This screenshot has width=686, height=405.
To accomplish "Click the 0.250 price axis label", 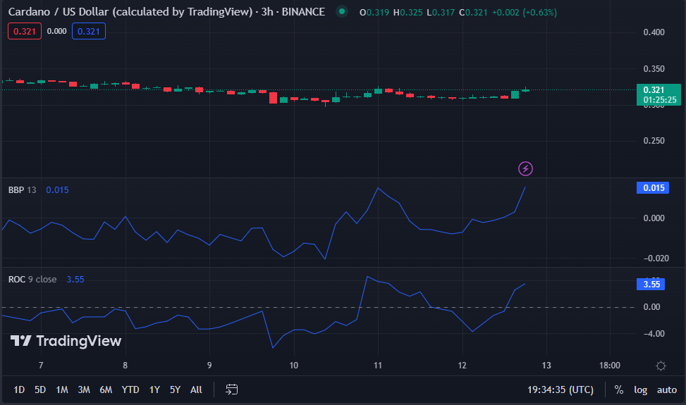I will [654, 141].
